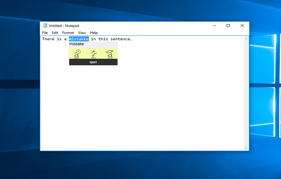Click the word 'There' in the text
Viewport: 281px width, 179px height.
[48, 39]
